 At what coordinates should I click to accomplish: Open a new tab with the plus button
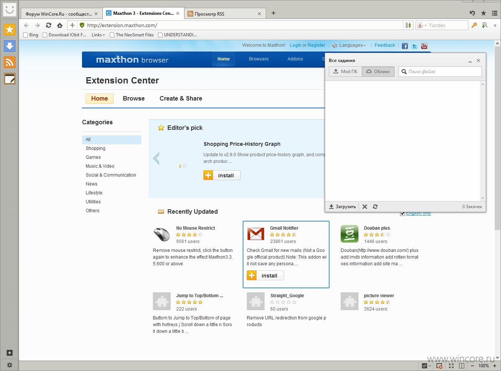coord(274,13)
